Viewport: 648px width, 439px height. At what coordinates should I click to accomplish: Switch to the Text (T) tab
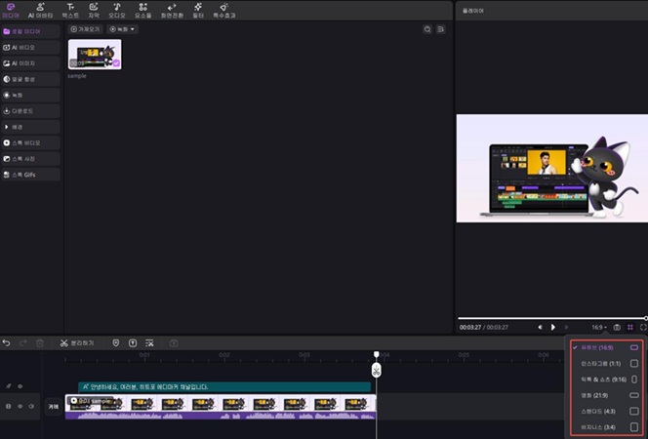pos(70,11)
